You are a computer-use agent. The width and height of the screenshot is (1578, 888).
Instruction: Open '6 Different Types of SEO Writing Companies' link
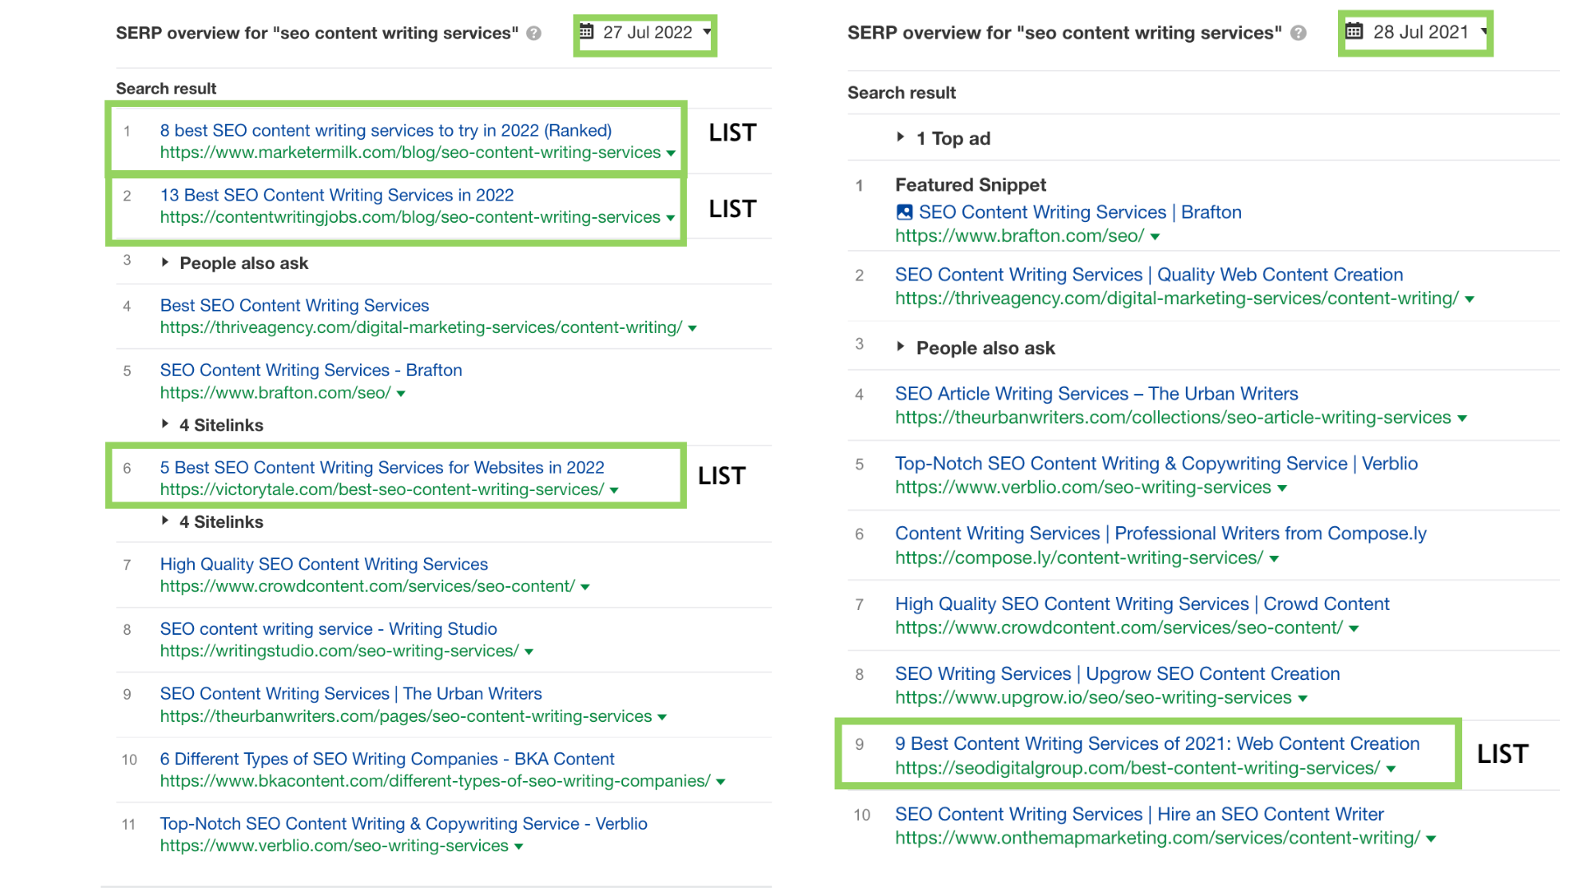[x=386, y=759]
